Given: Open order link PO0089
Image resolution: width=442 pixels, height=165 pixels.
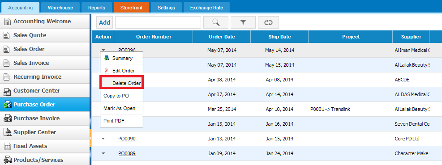Looking at the screenshot, I should 127,153.
